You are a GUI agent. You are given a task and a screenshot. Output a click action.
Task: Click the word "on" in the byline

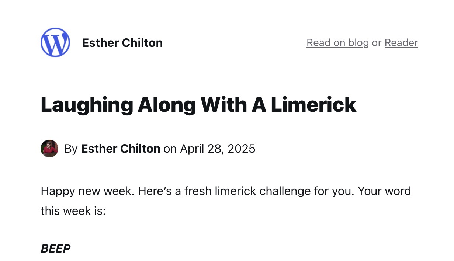170,149
